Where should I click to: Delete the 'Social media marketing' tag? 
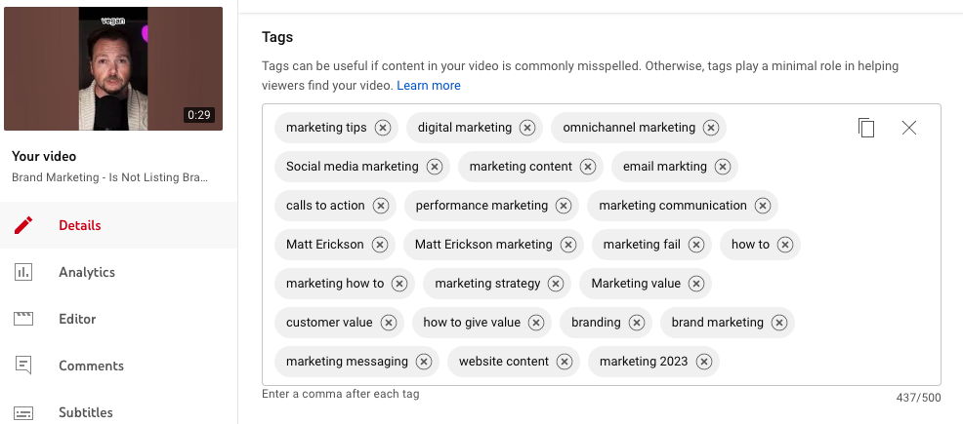435,167
